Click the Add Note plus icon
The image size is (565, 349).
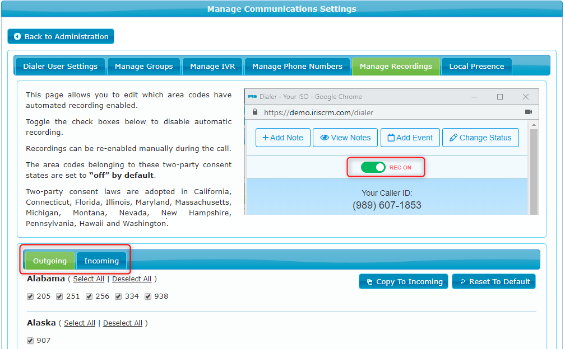[x=266, y=138]
